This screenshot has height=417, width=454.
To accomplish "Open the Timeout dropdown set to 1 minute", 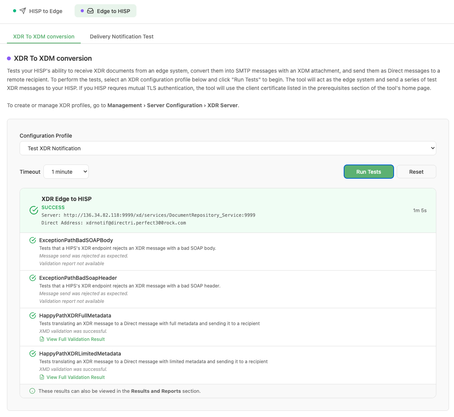I will 66,171.
